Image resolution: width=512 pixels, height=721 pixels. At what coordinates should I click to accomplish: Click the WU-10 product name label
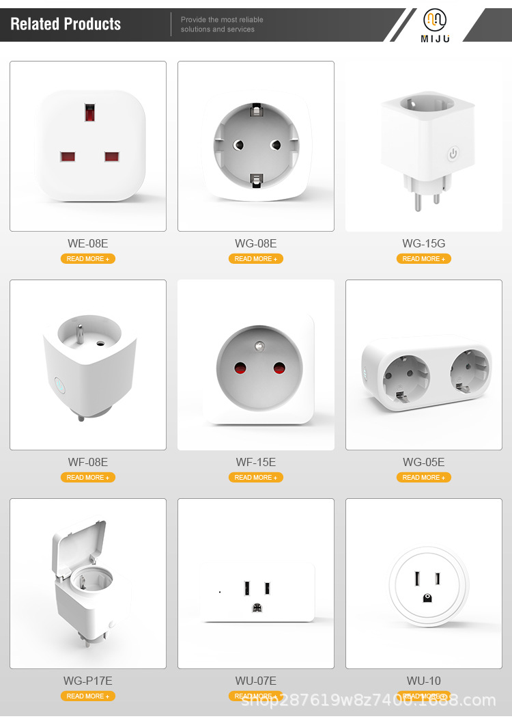point(424,681)
